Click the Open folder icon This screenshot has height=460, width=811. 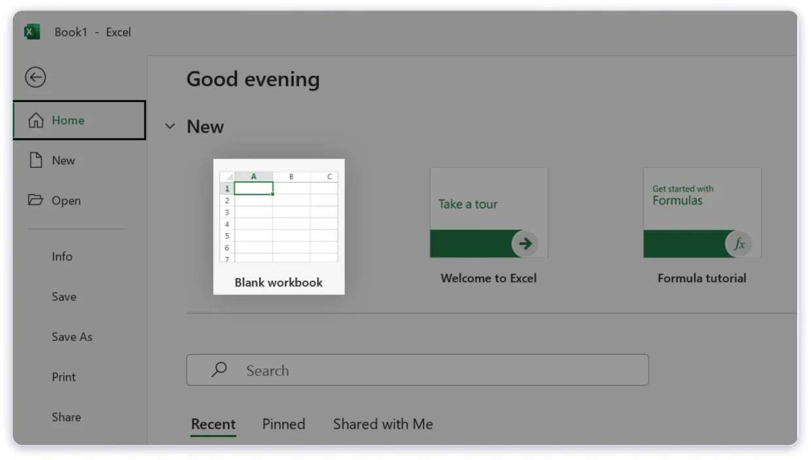(35, 200)
